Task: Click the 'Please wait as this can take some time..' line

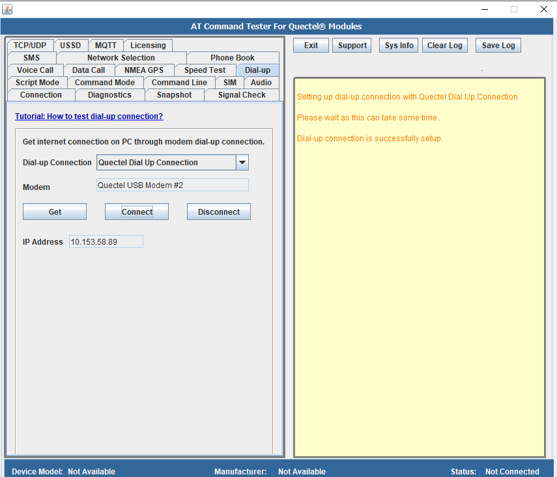Action: click(369, 118)
